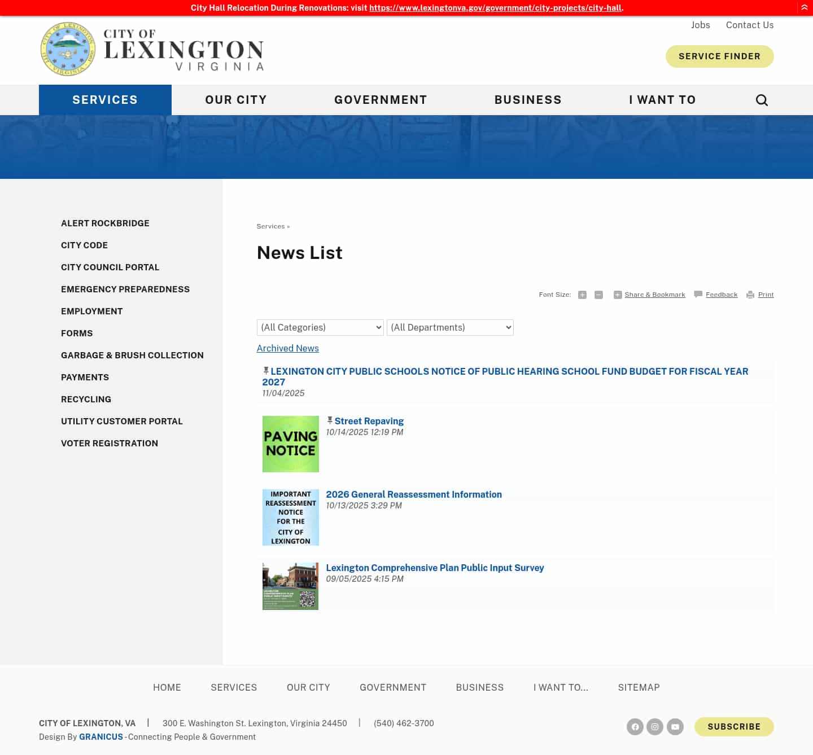
Task: Visit the city's Facebook page icon
Action: coord(635,727)
